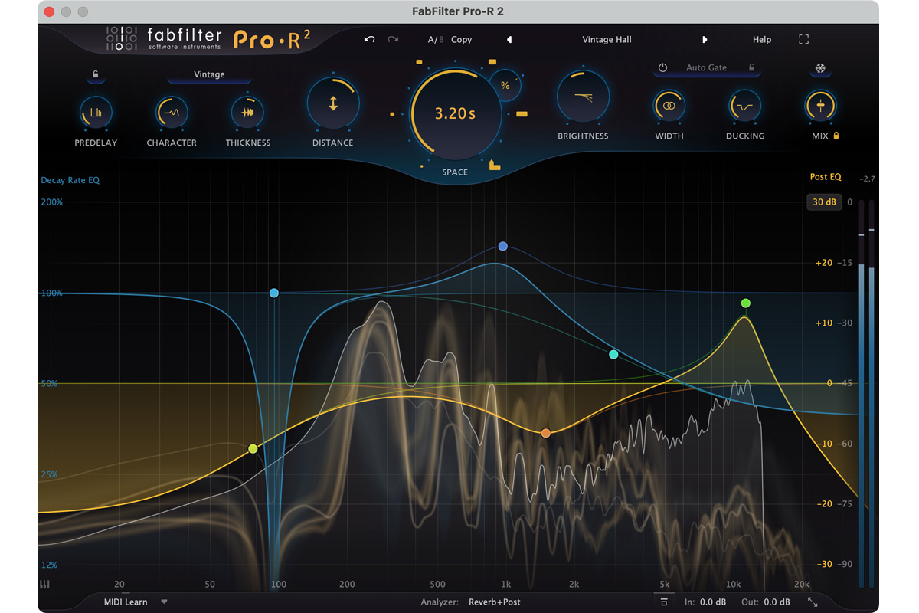Open the Analyzer Reverb+Post selector

494,602
